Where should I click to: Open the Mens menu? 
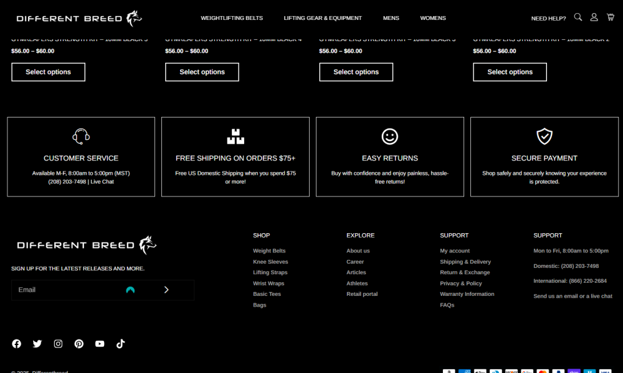click(391, 18)
